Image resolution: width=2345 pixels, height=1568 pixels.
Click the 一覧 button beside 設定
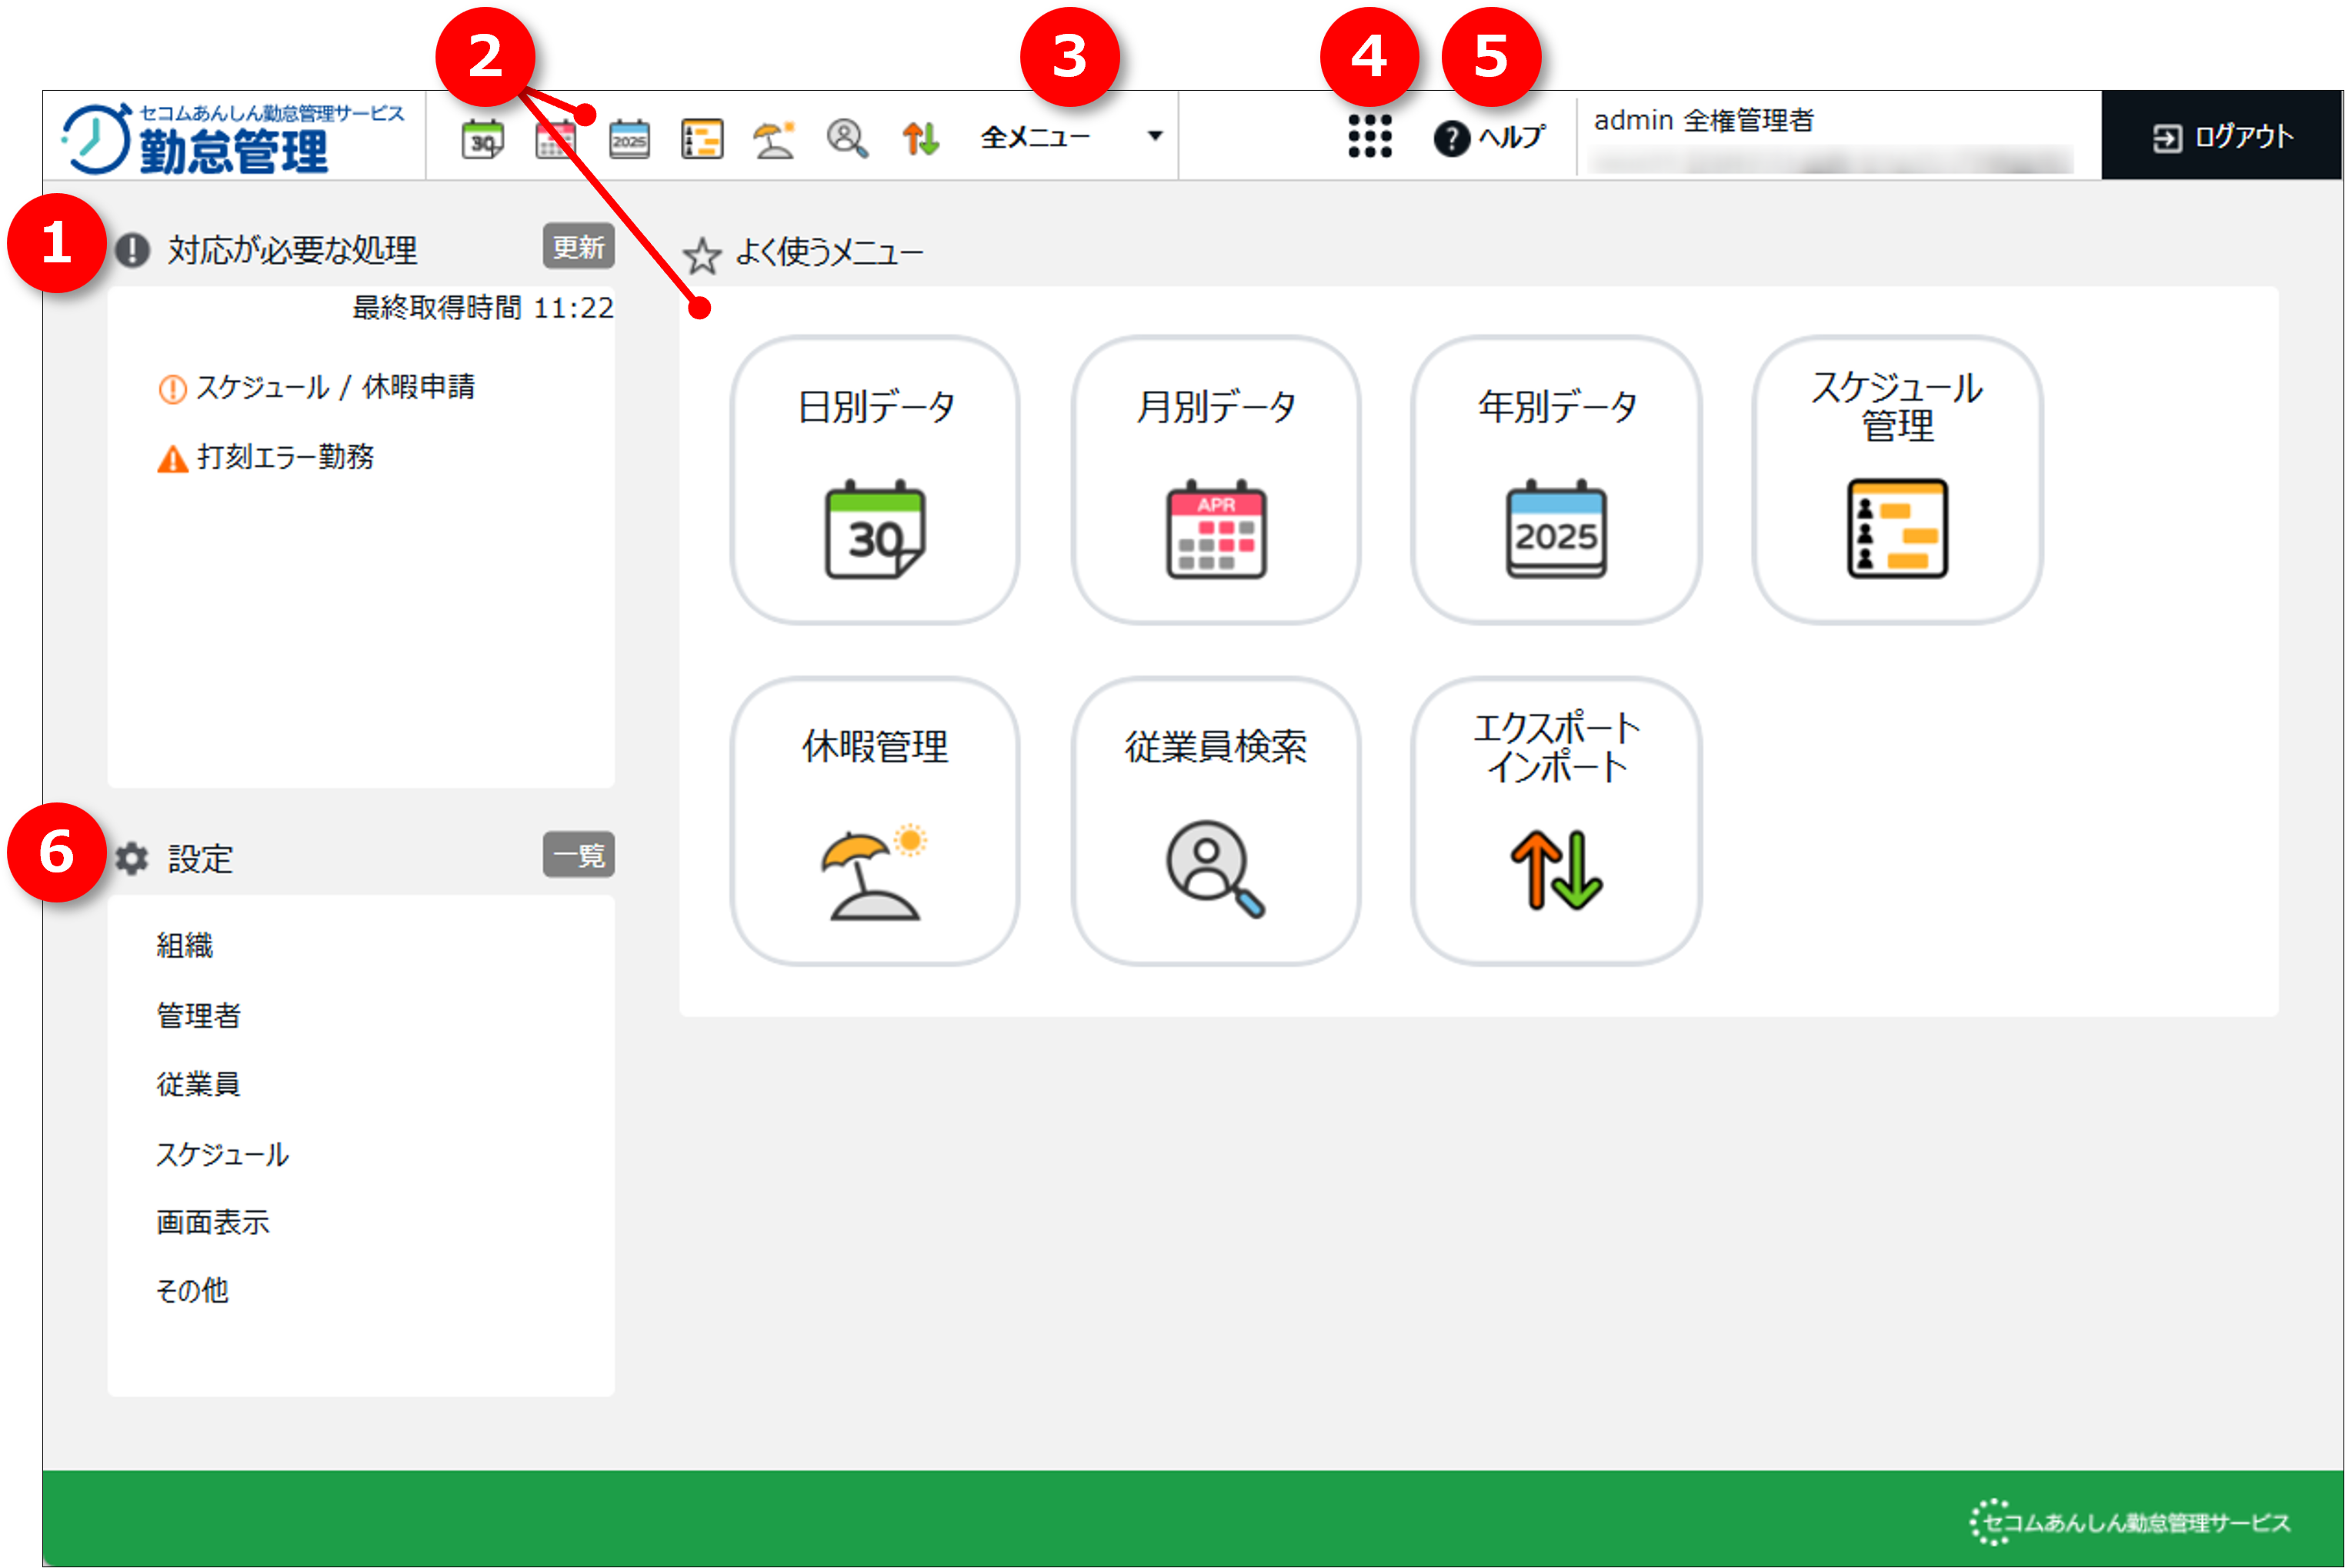pyautogui.click(x=578, y=855)
